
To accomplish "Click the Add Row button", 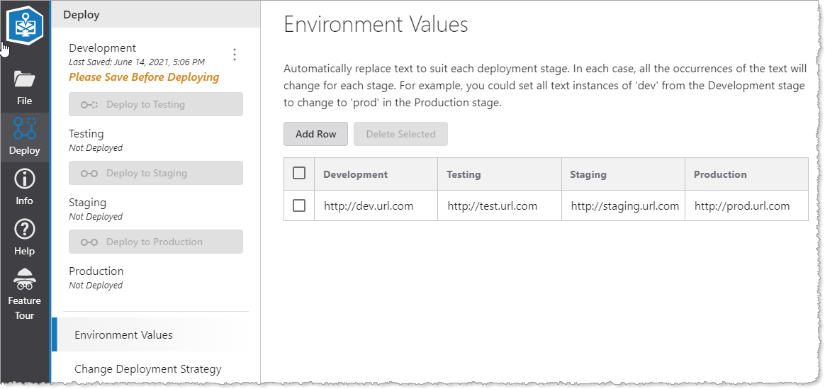I will pyautogui.click(x=315, y=134).
